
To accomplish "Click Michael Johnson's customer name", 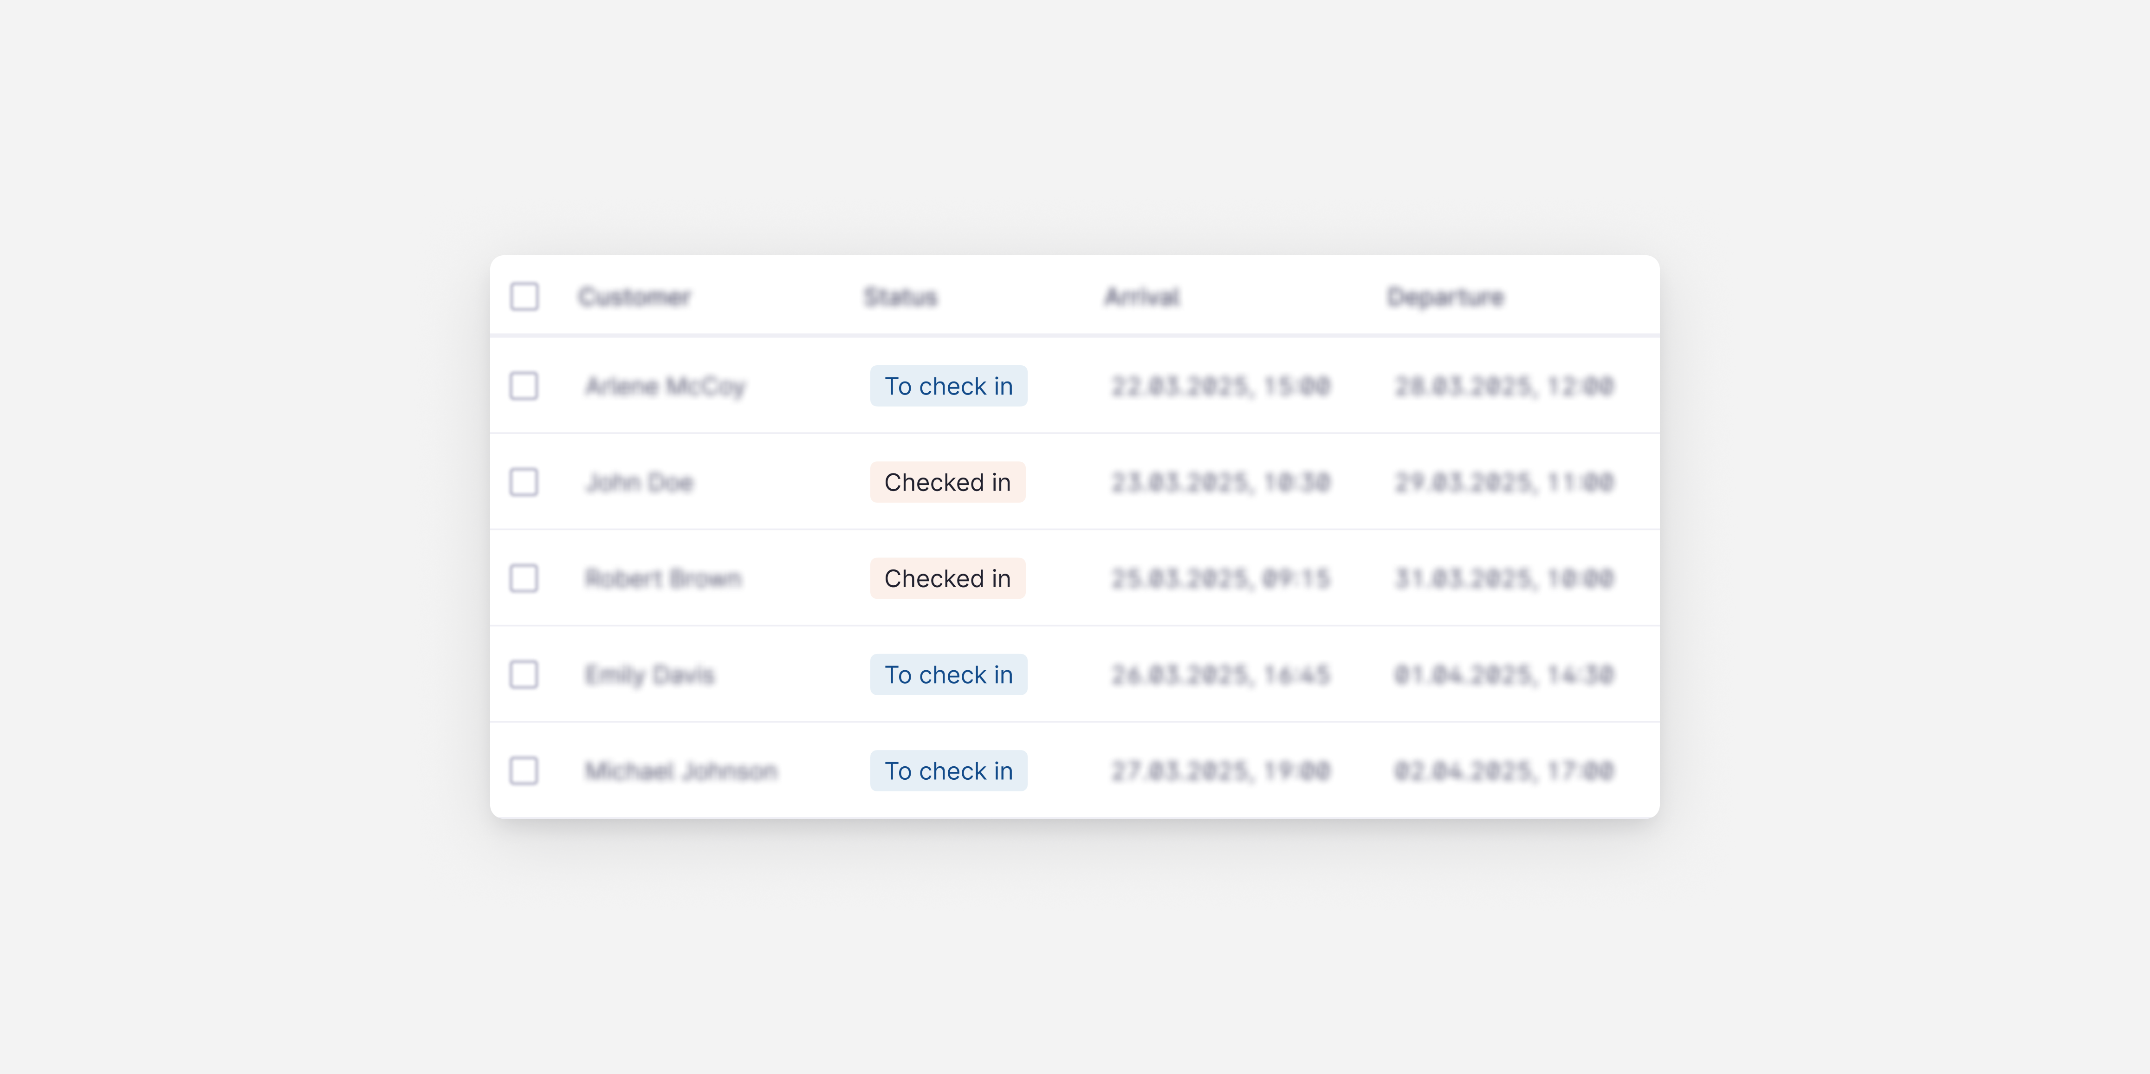I will coord(681,770).
